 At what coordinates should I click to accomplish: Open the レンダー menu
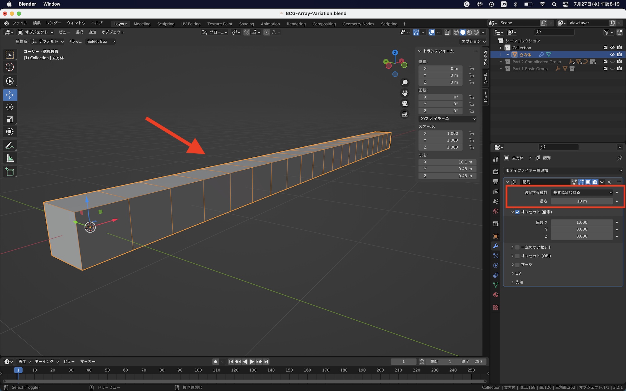(54, 23)
